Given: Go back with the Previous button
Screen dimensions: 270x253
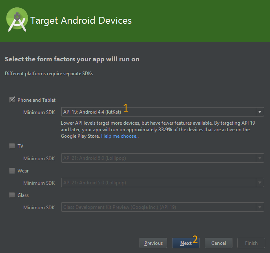Looking at the screenshot, I should [153, 243].
